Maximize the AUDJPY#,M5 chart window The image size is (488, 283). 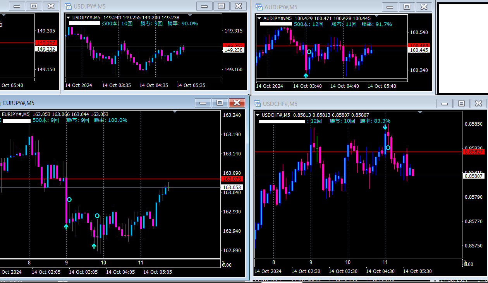407,7
